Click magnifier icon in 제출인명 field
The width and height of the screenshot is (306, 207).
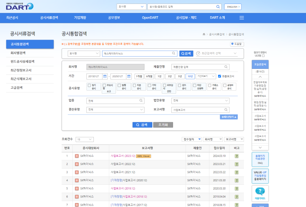click(x=226, y=67)
